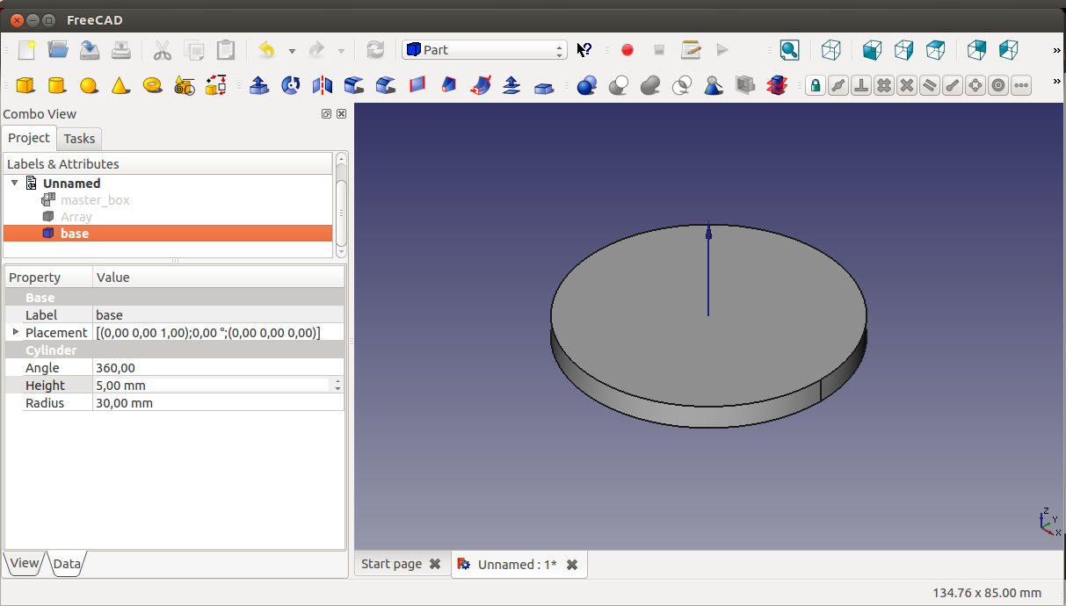Expand the Placement property row
The image size is (1066, 606).
click(16, 332)
